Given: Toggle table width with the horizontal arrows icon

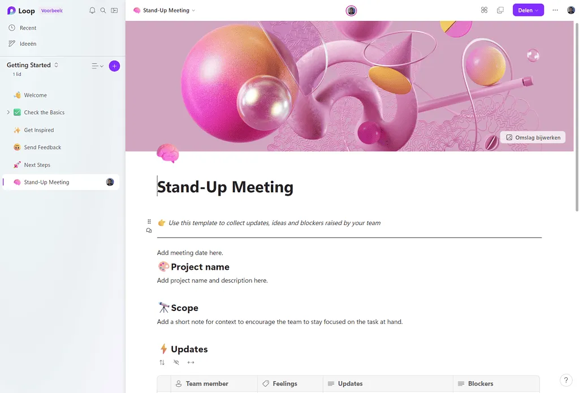Looking at the screenshot, I should 191,362.
